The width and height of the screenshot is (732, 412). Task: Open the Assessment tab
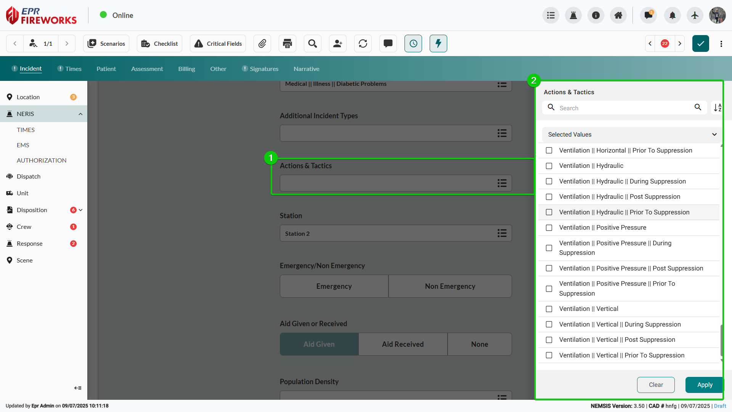[x=147, y=69]
